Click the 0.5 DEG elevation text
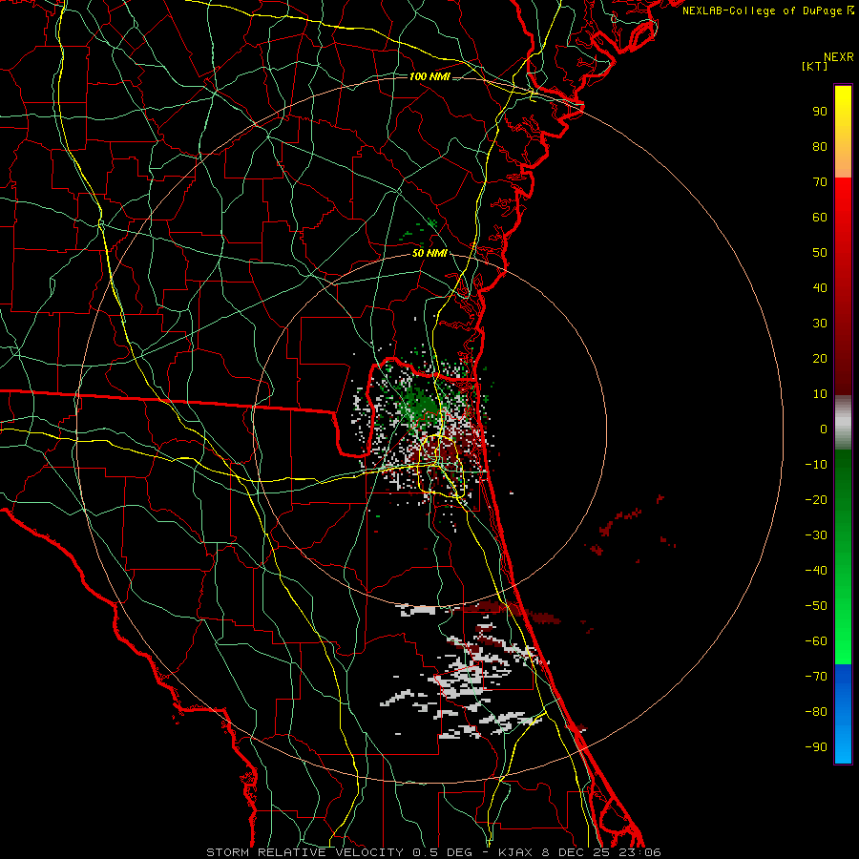859x859 pixels. pos(443,852)
